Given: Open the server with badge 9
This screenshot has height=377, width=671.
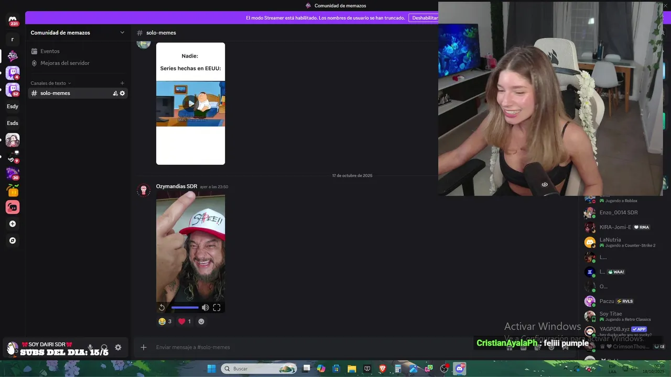Looking at the screenshot, I should pyautogui.click(x=13, y=157).
